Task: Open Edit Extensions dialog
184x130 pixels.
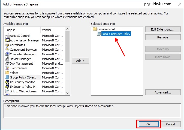Action: click(163, 29)
